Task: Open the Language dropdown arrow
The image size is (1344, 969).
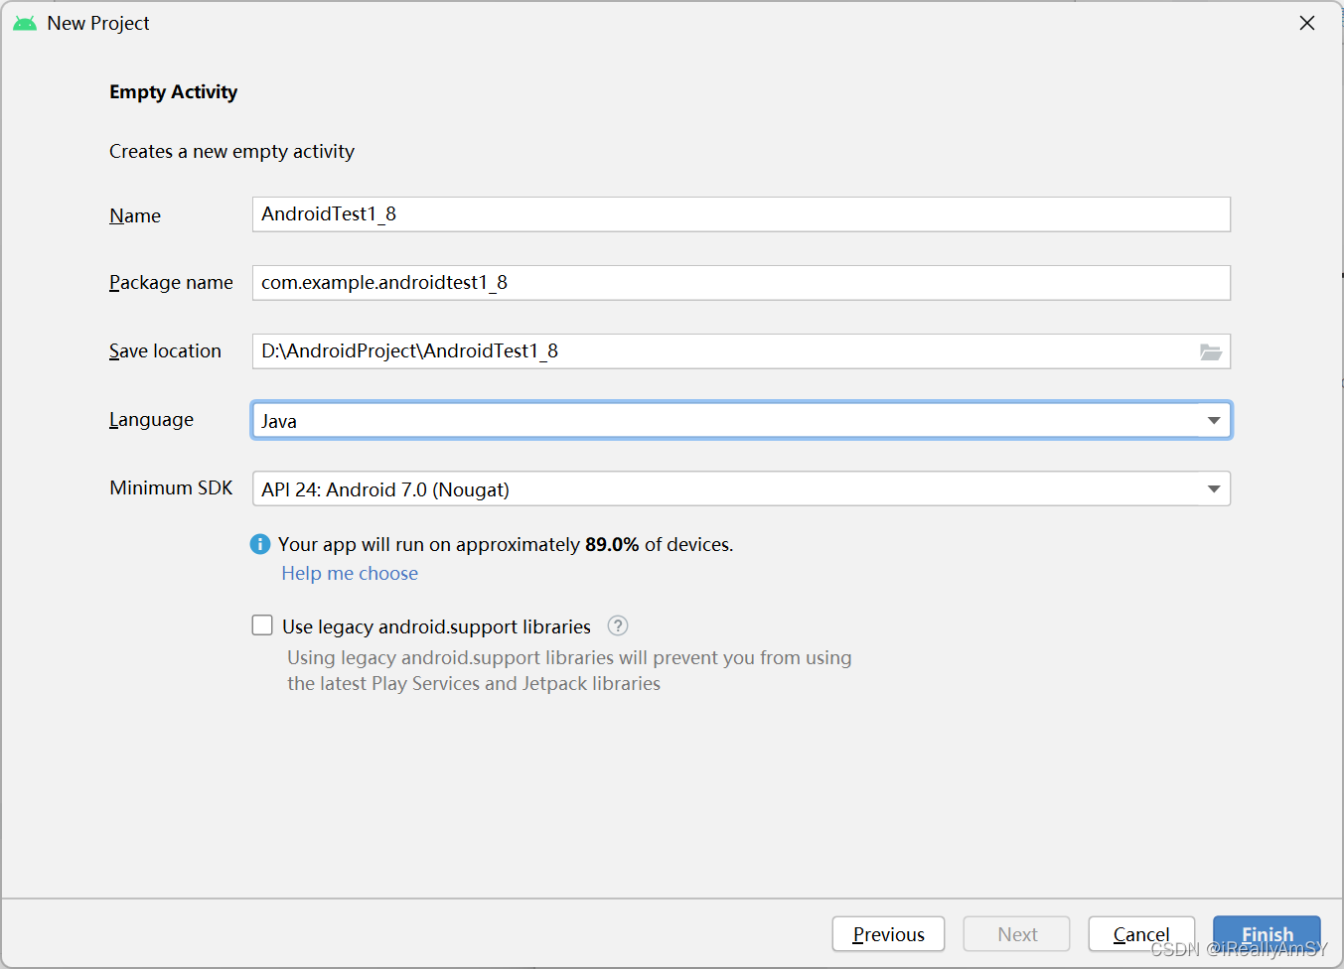Action: point(1213,420)
